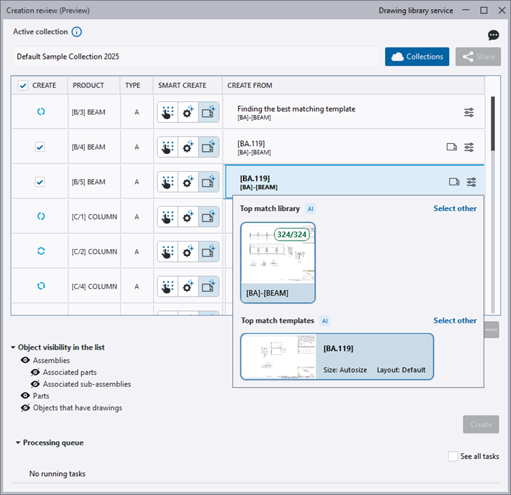Click the template smart create icon for B/5 BEAM

coord(209,182)
